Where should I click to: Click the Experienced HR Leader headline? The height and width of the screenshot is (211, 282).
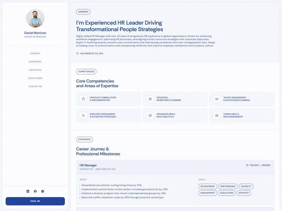[119, 26]
